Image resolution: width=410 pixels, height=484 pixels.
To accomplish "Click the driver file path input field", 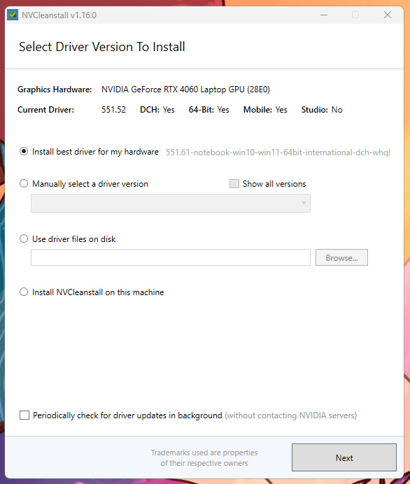I will (171, 257).
